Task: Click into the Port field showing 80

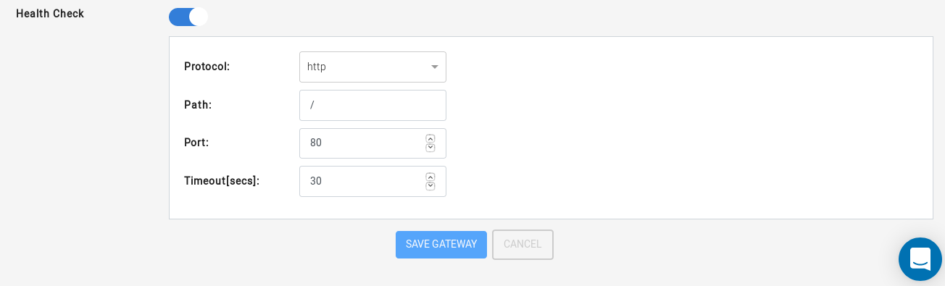Action: pyautogui.click(x=362, y=143)
